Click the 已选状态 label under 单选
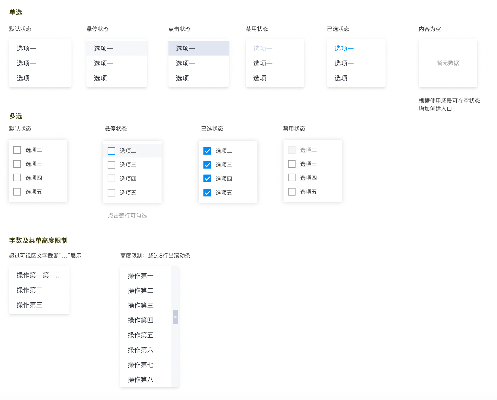The image size is (497, 400). click(338, 29)
